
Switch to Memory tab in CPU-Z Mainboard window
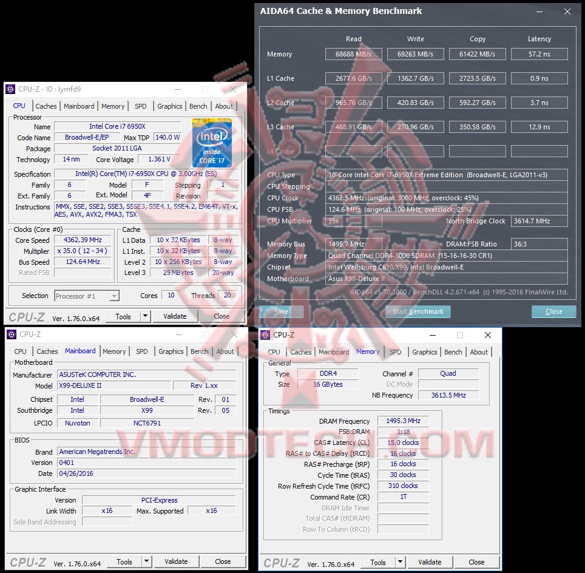click(114, 351)
